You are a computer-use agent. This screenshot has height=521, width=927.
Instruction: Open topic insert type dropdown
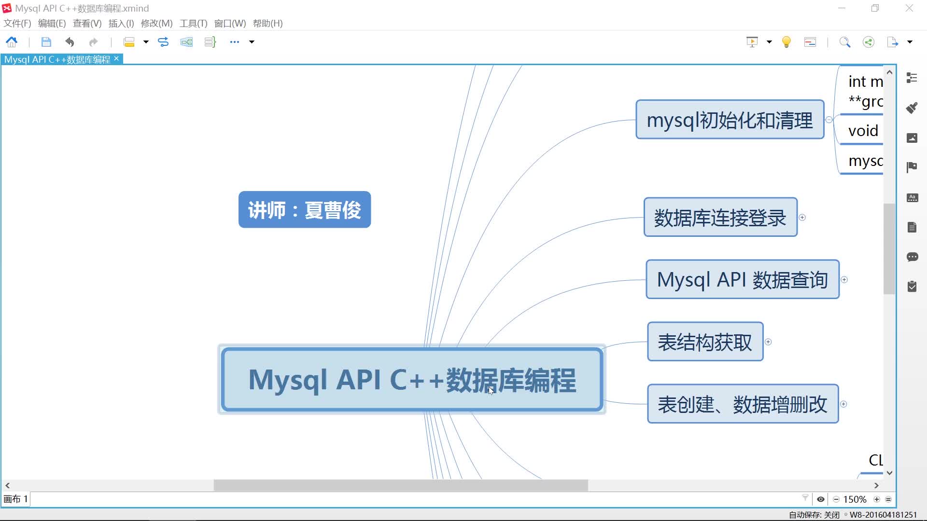[145, 42]
